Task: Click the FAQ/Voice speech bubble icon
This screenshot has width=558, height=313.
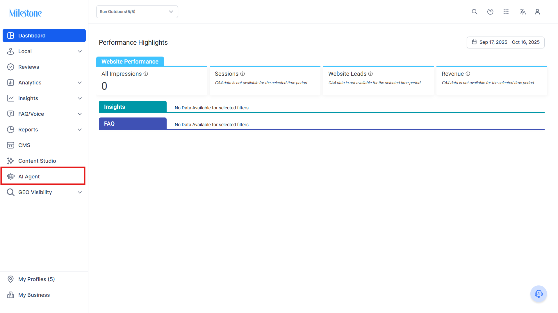Action: click(11, 114)
